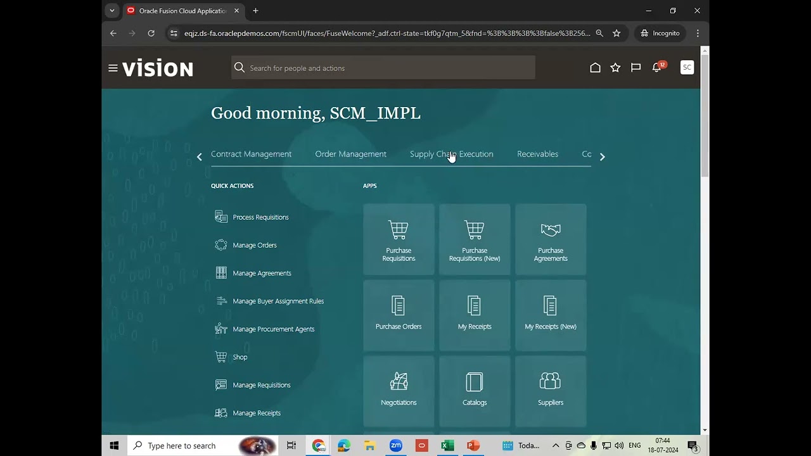The height and width of the screenshot is (456, 811).
Task: Click the Home icon in header
Action: coord(595,67)
